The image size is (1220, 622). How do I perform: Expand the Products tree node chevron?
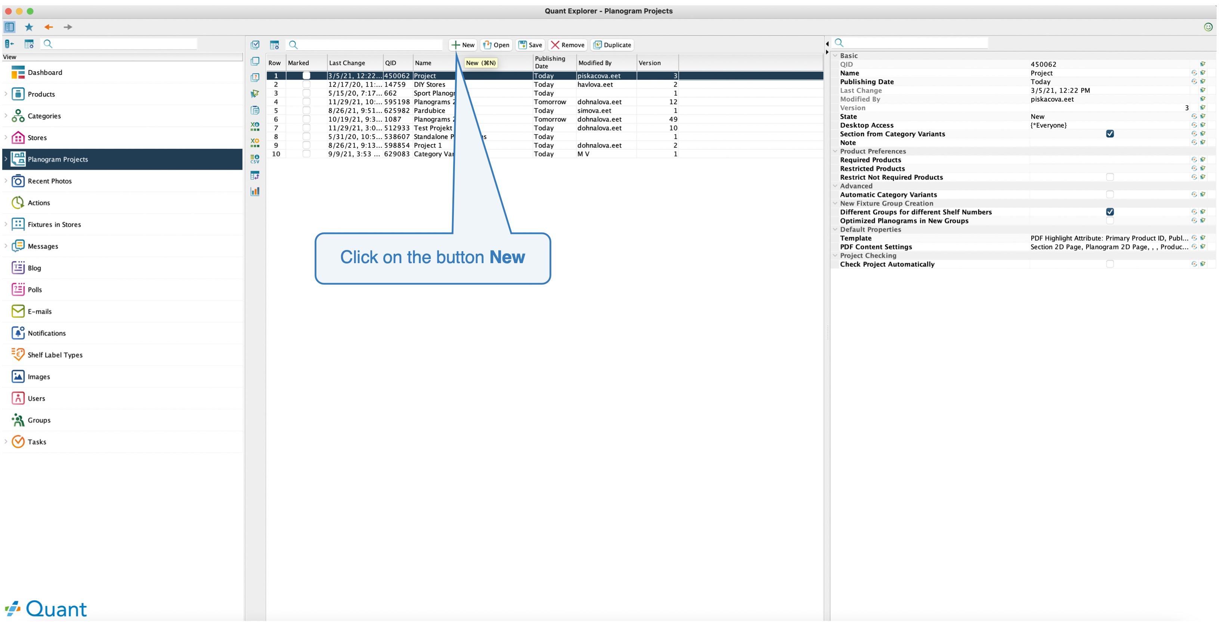(6, 94)
